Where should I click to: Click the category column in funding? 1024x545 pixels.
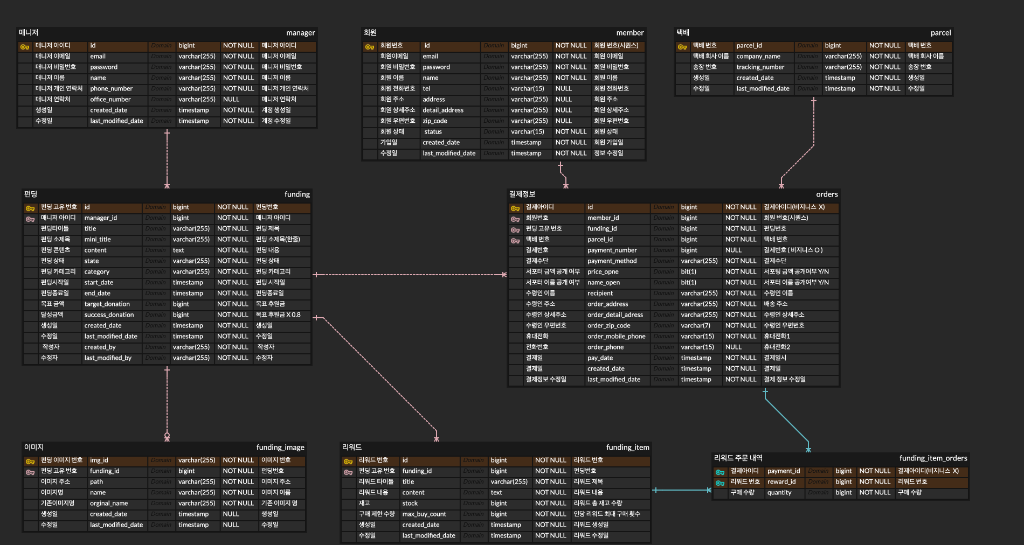tap(96, 272)
